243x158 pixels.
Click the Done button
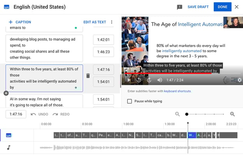coord(222,7)
